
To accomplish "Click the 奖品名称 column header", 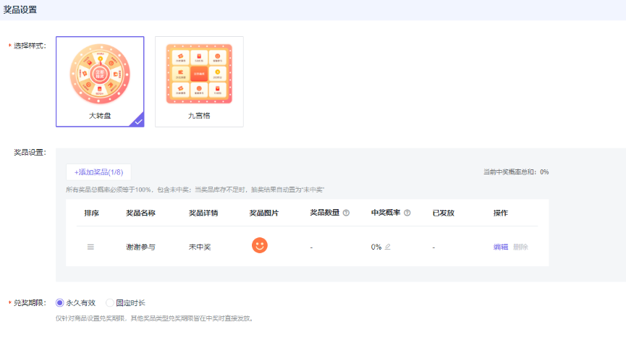I will pyautogui.click(x=140, y=213).
